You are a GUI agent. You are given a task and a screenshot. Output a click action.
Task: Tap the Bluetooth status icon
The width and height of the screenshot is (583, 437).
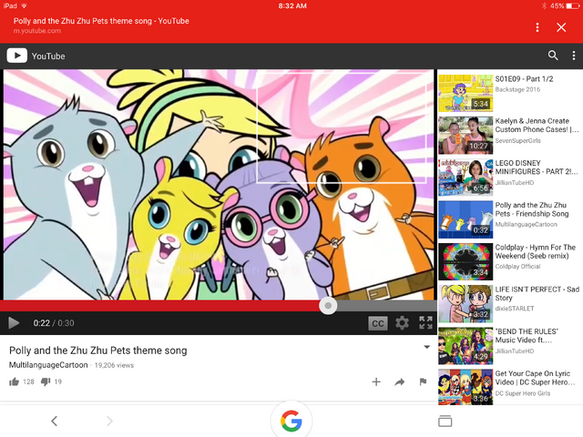tap(544, 5)
